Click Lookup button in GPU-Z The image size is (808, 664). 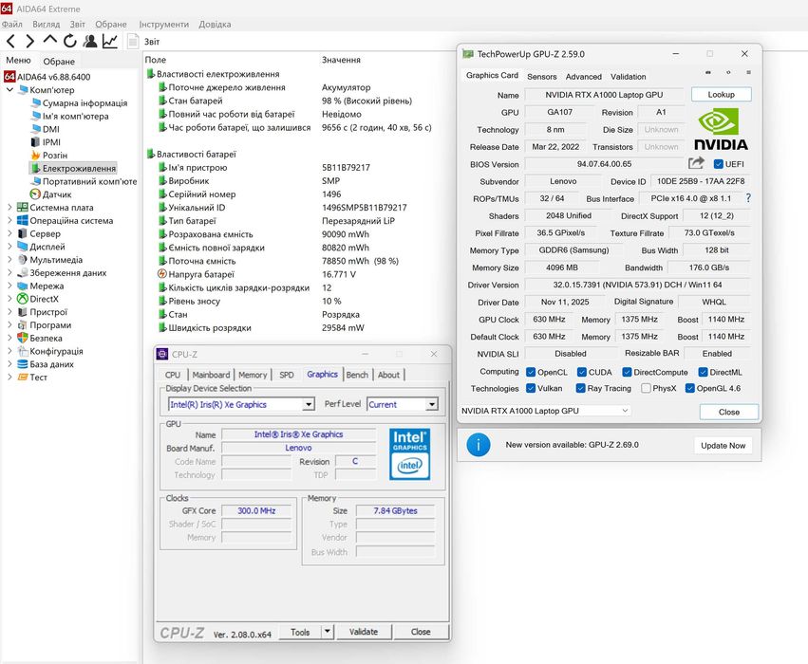coord(721,95)
